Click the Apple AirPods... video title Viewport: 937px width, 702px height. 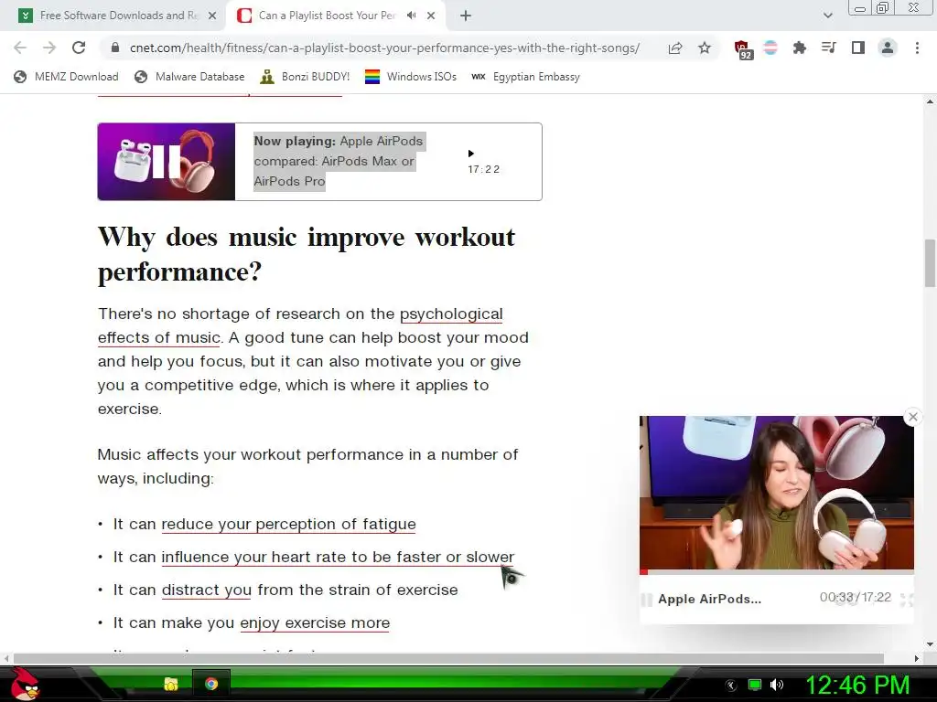[x=709, y=600]
